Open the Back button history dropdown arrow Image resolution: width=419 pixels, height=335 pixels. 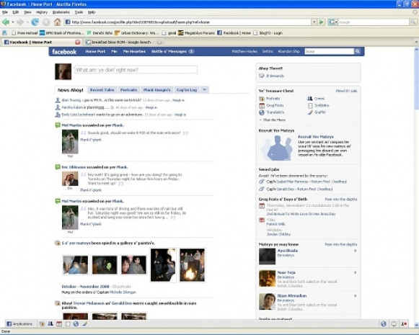coord(12,22)
